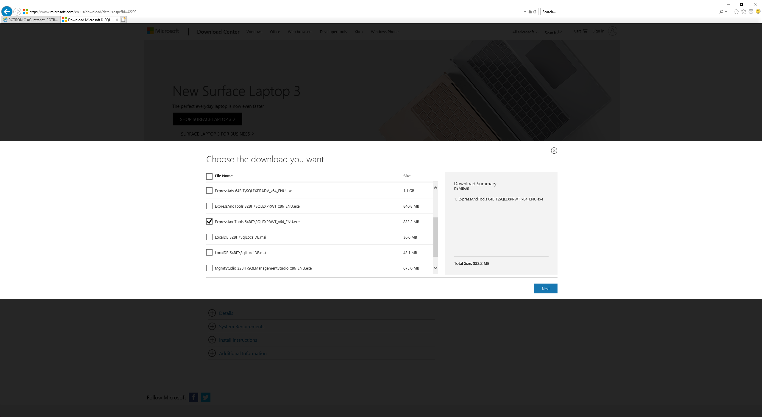Uncheck ExpressAndTools 64BIT SQLEXPRWT_x64_ENU.exe

tap(209, 222)
